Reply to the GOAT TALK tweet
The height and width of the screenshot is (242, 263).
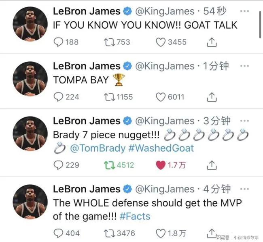coord(58,42)
